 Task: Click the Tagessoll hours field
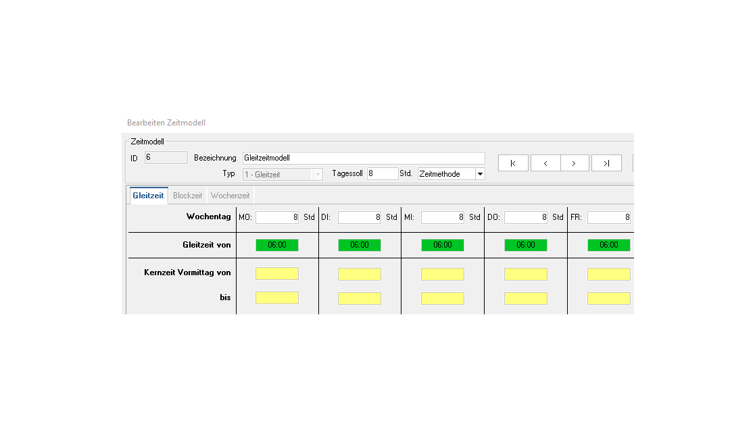click(383, 173)
